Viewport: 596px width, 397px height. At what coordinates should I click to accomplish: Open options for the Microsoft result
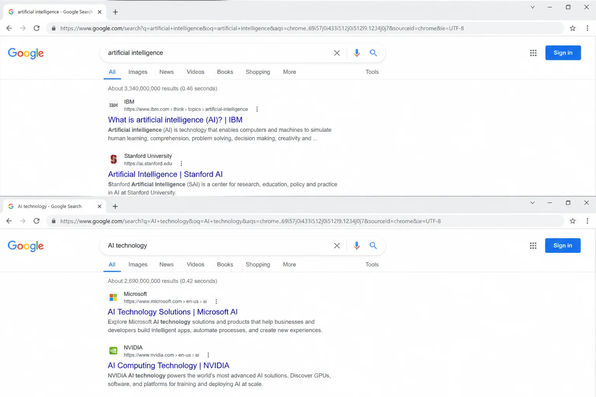[216, 302]
